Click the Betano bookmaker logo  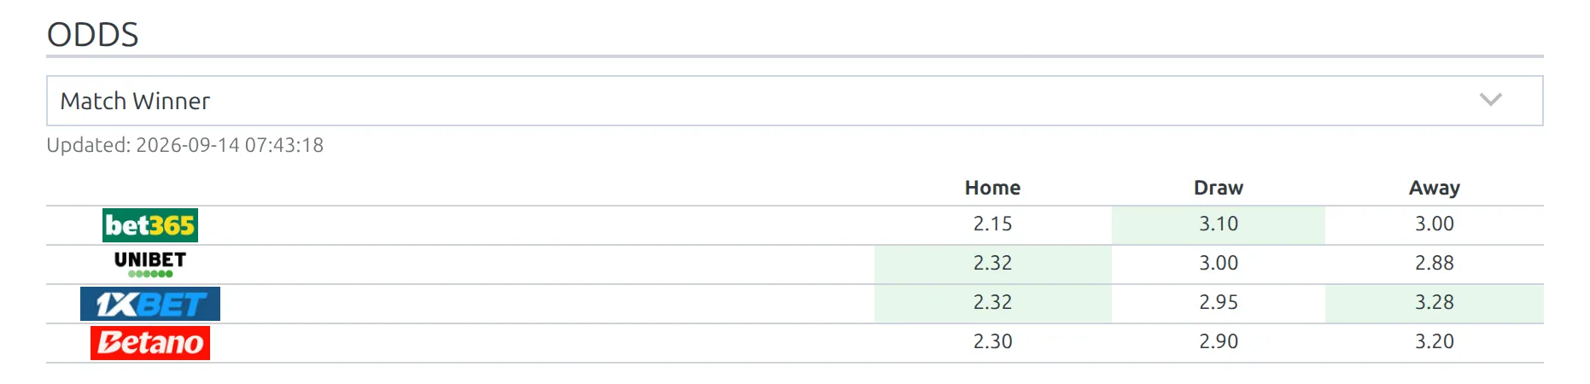[150, 343]
